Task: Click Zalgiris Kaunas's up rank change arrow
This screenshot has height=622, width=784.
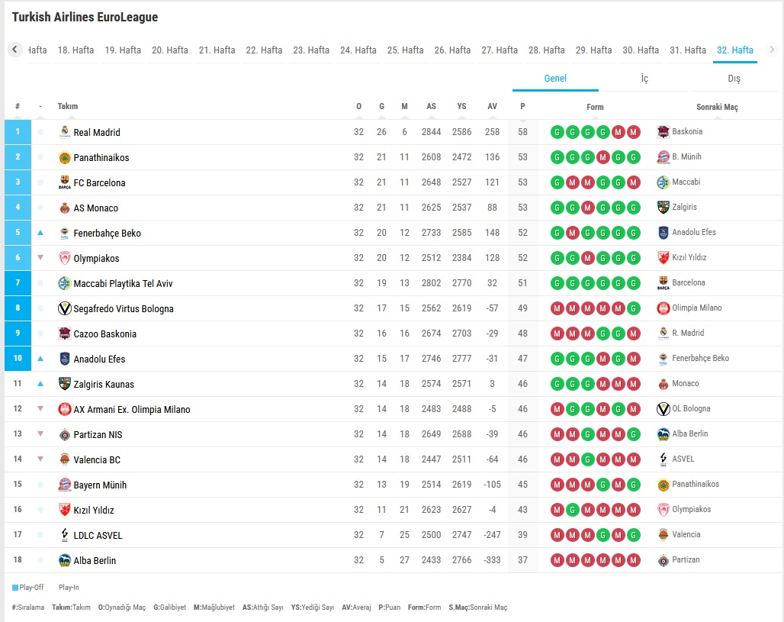Action: tap(40, 384)
